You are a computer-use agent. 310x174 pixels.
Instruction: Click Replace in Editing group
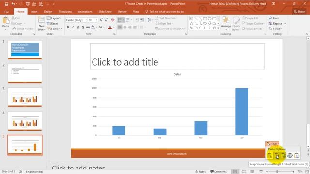[x=278, y=24]
